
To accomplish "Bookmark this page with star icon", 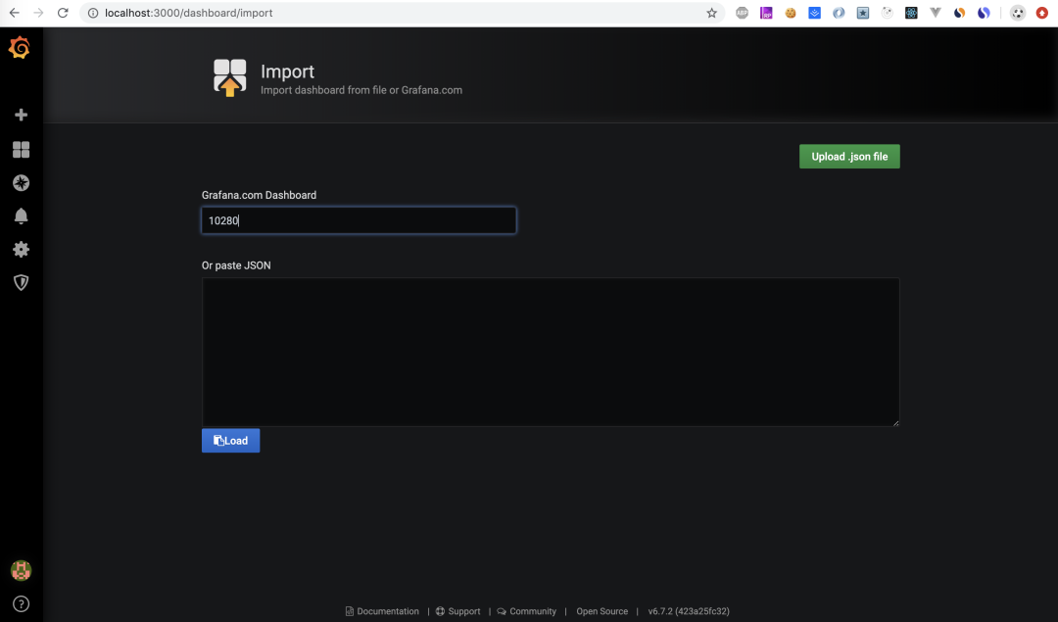I will point(711,13).
